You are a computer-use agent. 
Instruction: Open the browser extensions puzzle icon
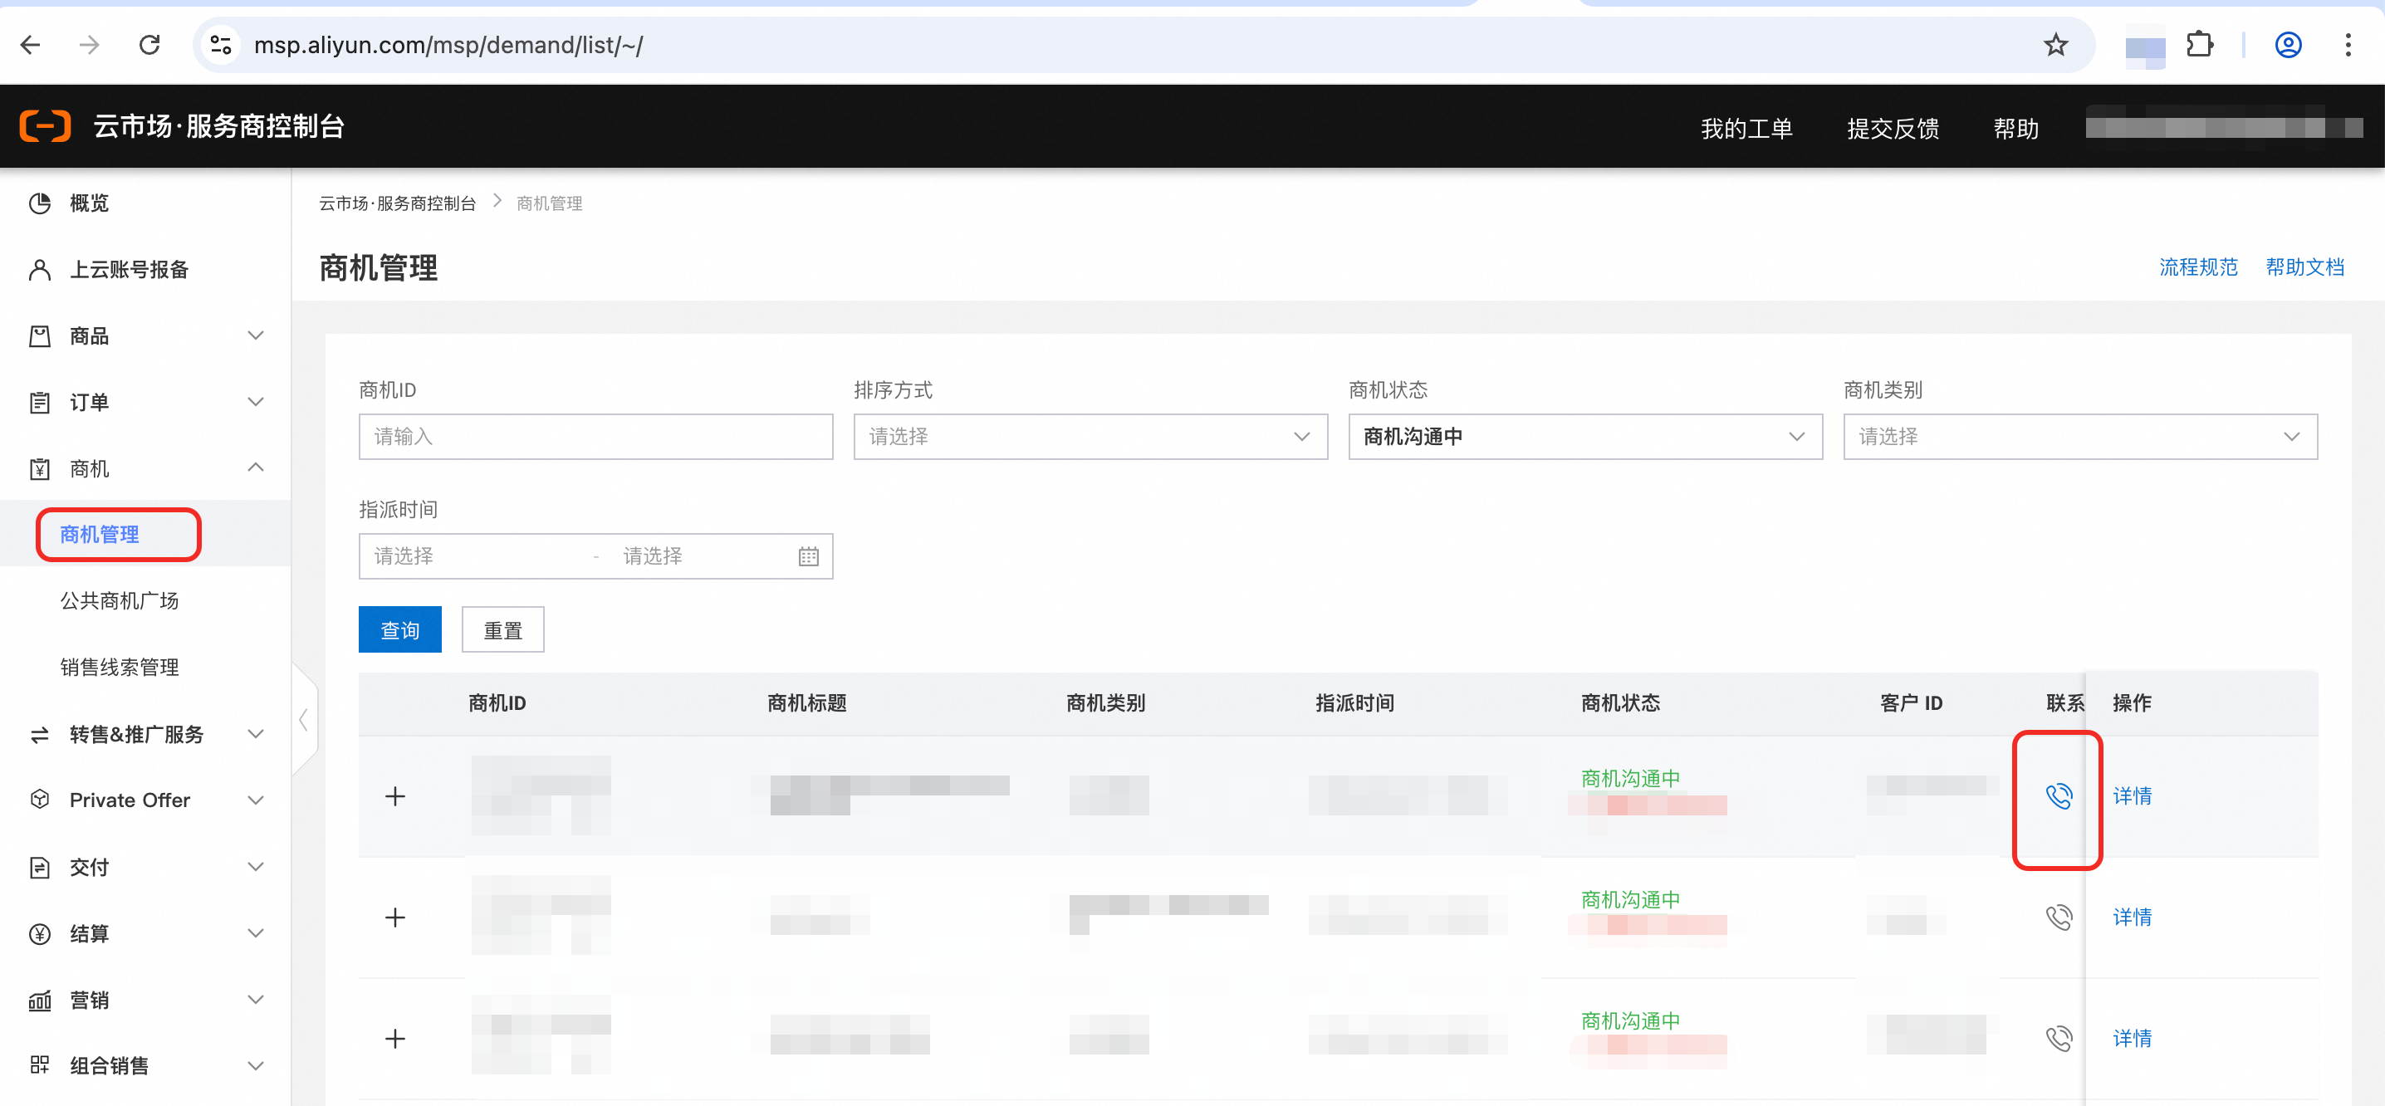2199,45
